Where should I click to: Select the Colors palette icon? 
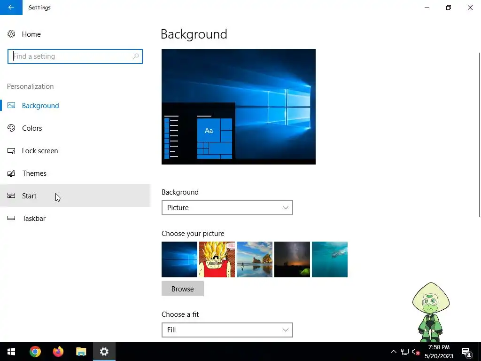point(11,128)
